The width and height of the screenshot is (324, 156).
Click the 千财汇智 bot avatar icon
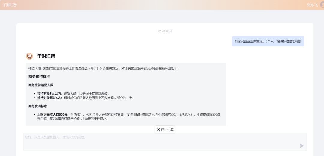(x=29, y=56)
